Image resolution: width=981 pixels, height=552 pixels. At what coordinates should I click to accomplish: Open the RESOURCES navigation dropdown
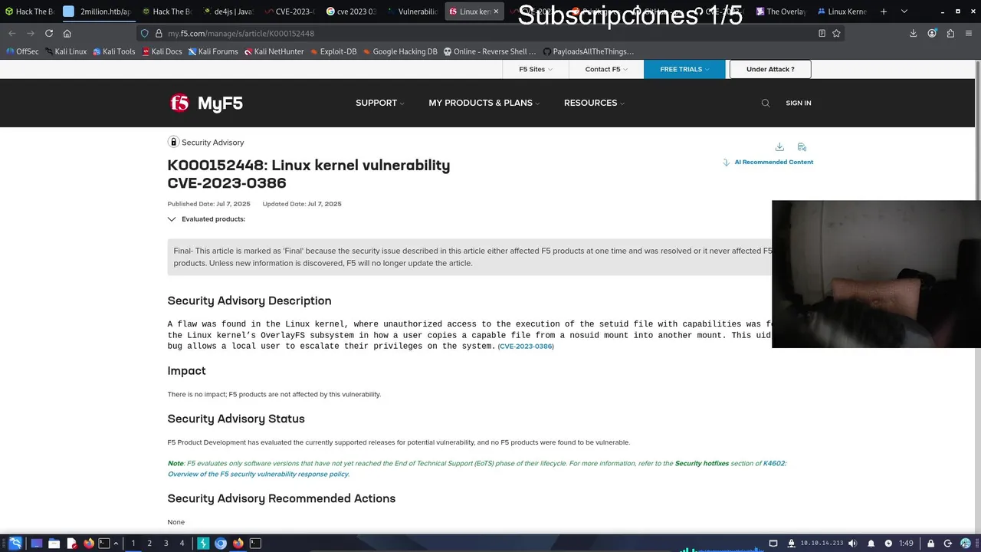[x=594, y=103]
